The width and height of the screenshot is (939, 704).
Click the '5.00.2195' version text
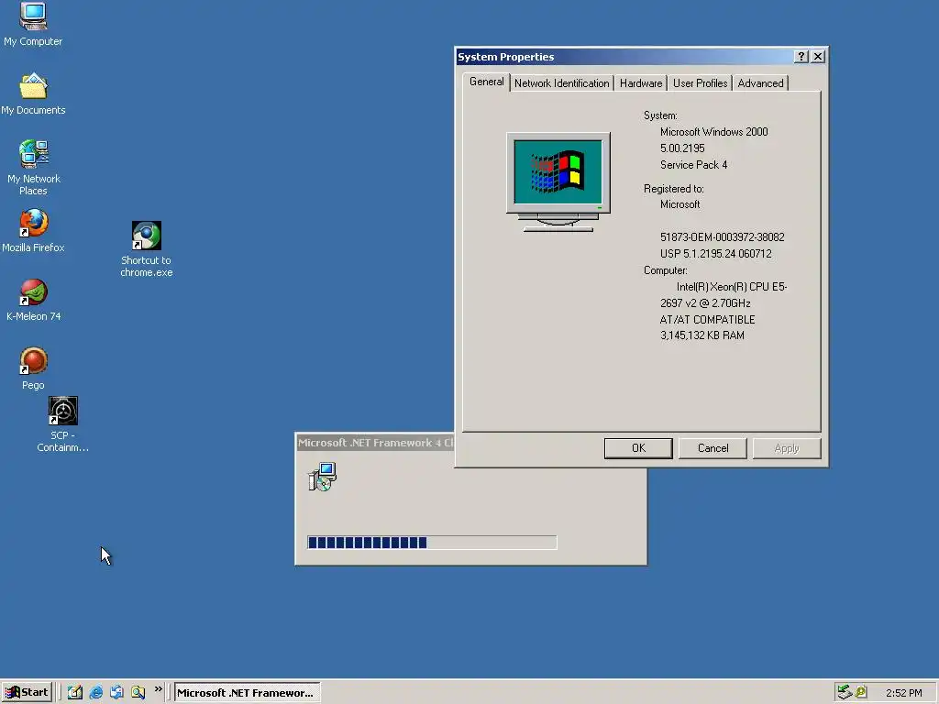(x=682, y=148)
